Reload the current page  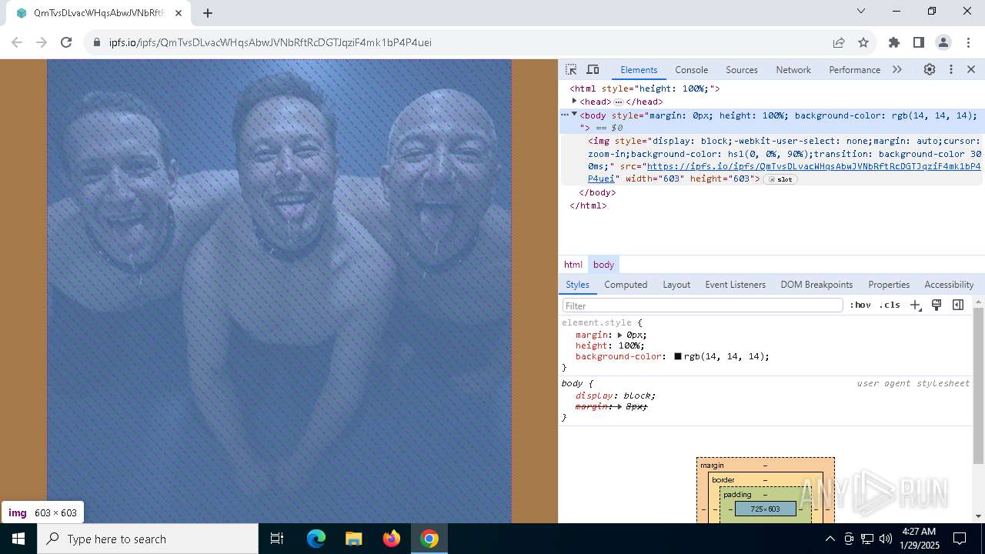coord(66,42)
